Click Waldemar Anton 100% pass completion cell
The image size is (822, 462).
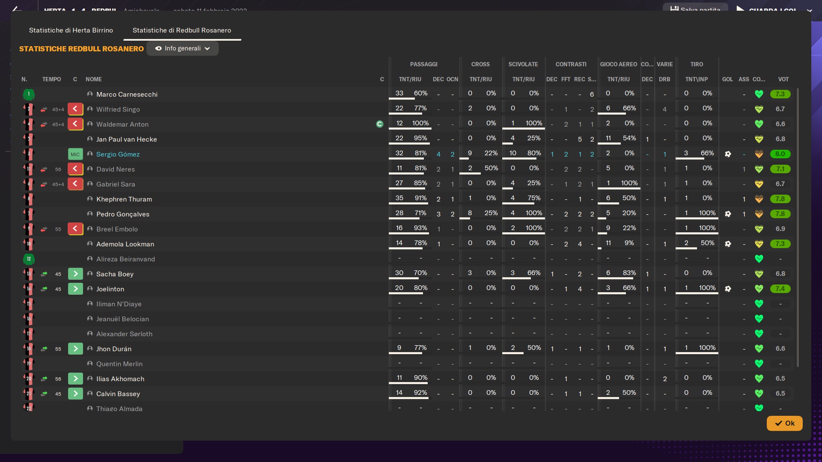point(420,123)
